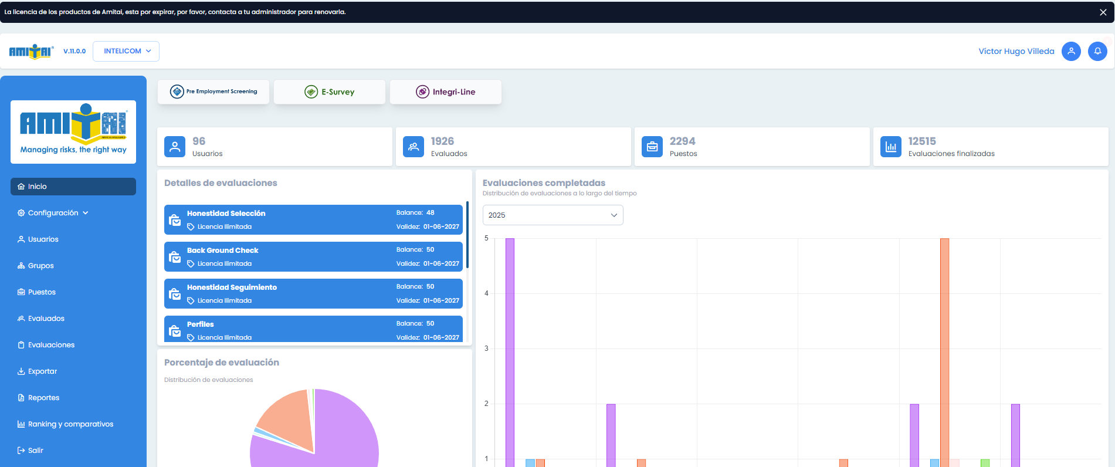Open the 2025 year selector dropdown
This screenshot has height=467, width=1115.
[x=553, y=215]
